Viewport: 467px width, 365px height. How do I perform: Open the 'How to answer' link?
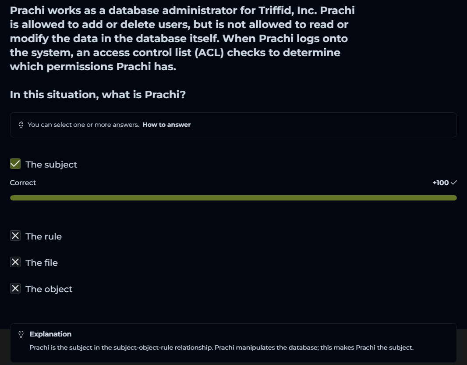[x=166, y=125]
